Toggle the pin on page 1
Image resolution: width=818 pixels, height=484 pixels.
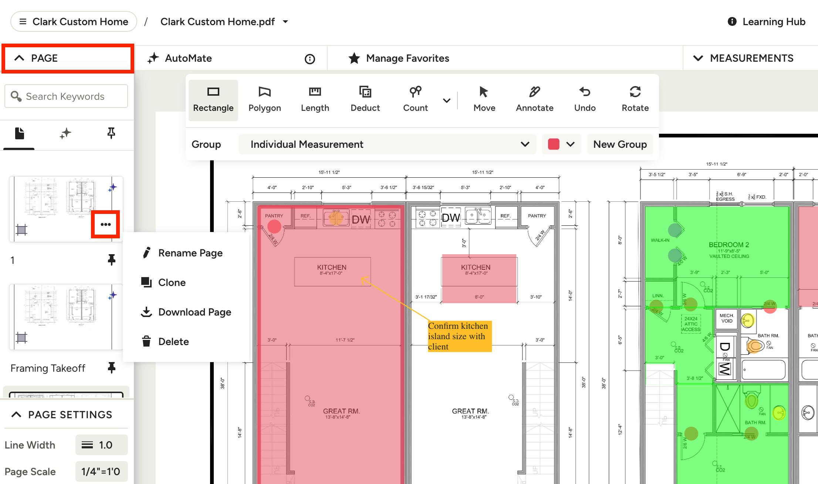(x=111, y=260)
